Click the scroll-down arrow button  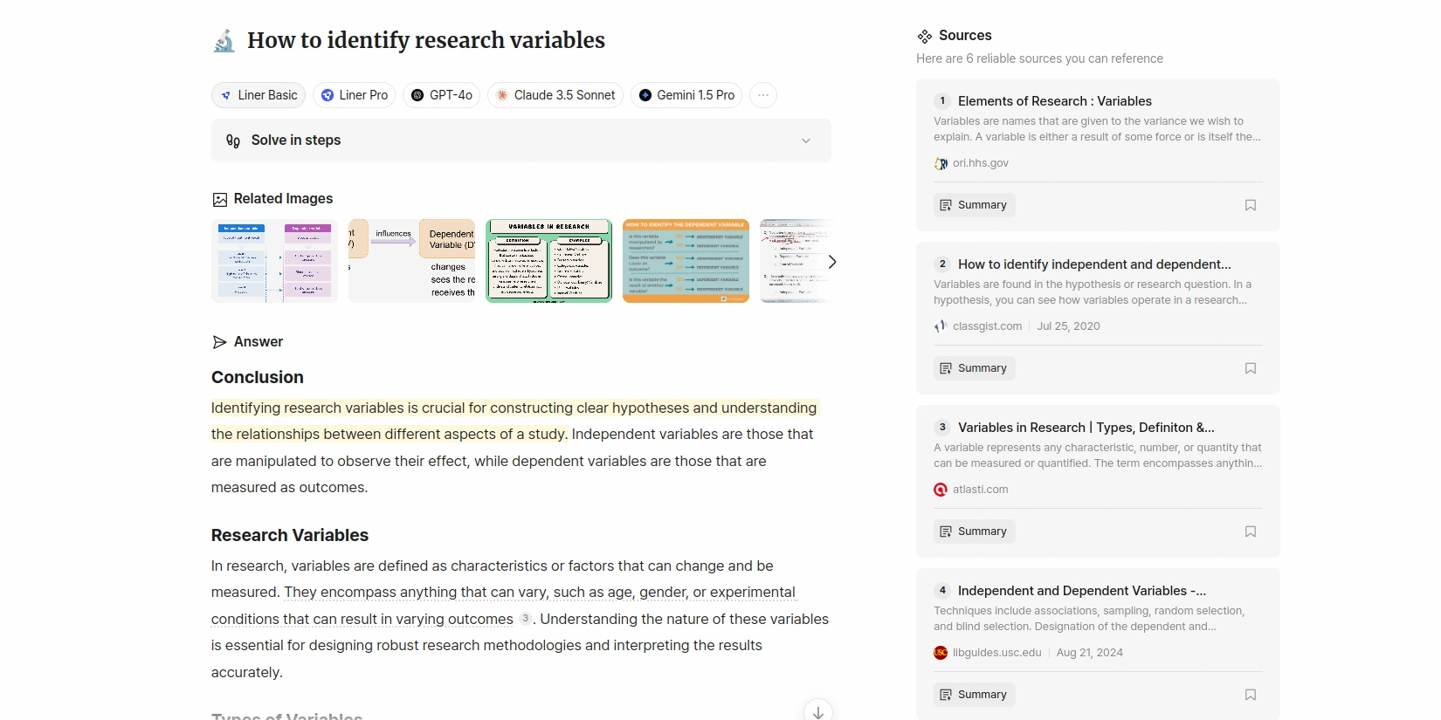pyautogui.click(x=817, y=711)
